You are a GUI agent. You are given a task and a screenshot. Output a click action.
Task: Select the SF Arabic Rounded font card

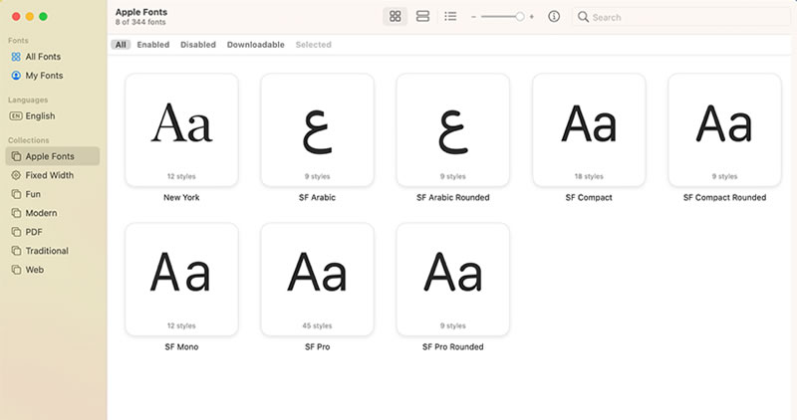(453, 130)
